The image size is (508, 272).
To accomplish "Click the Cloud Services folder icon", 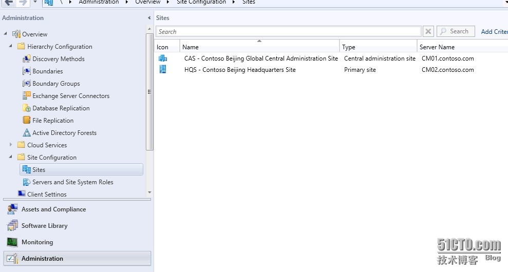I will pos(21,145).
